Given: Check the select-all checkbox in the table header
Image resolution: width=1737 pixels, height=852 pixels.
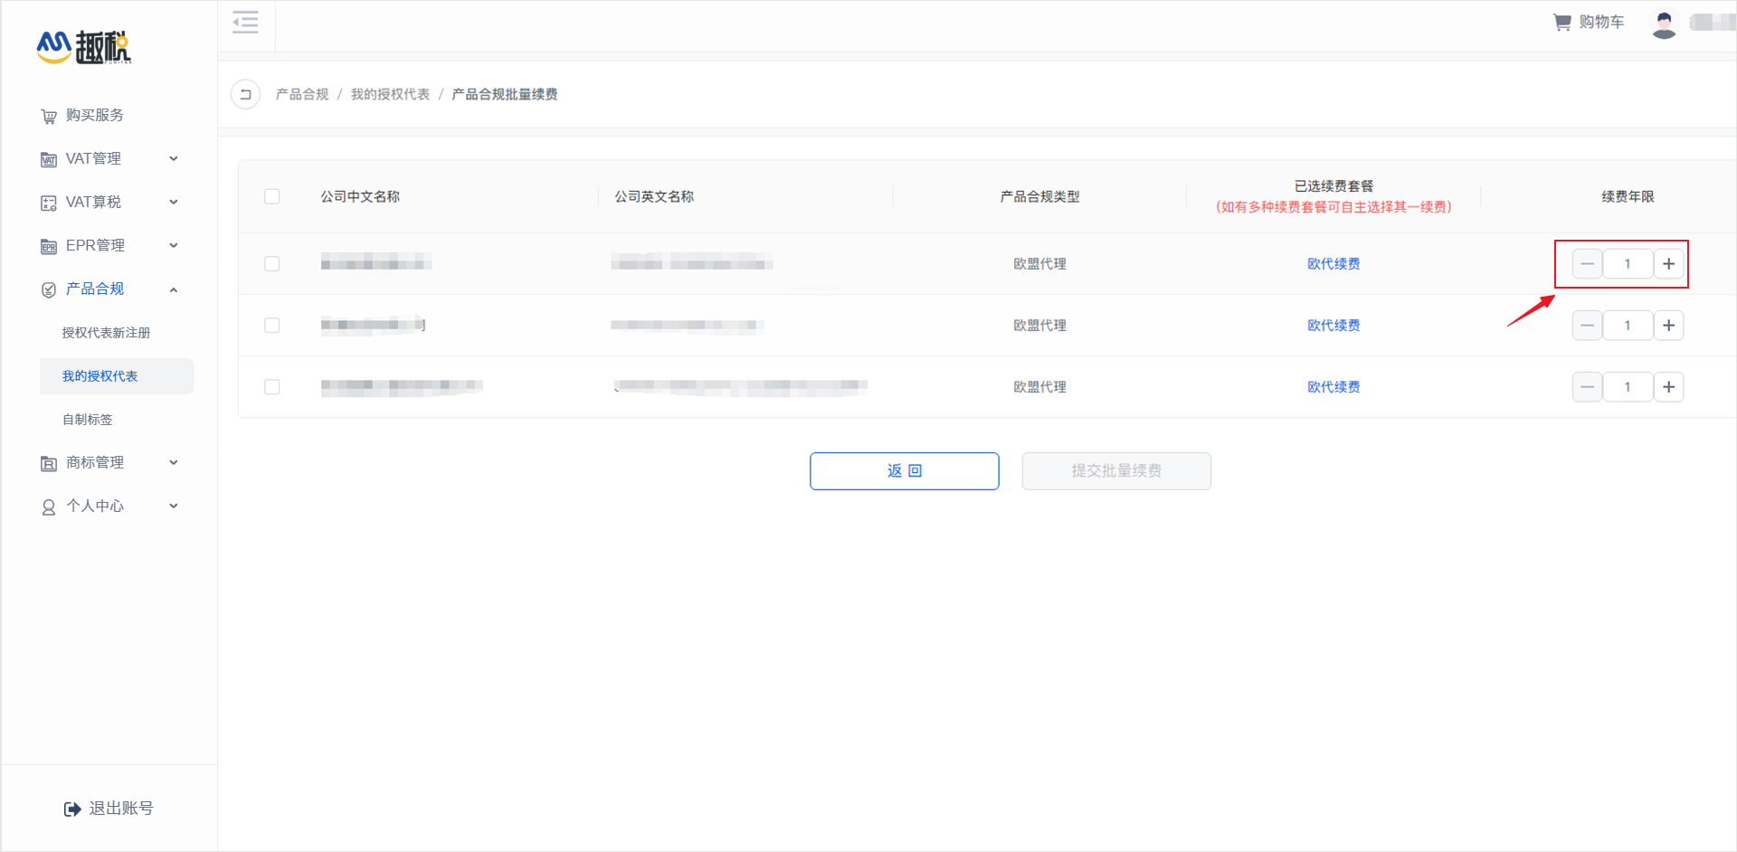Looking at the screenshot, I should click(271, 195).
